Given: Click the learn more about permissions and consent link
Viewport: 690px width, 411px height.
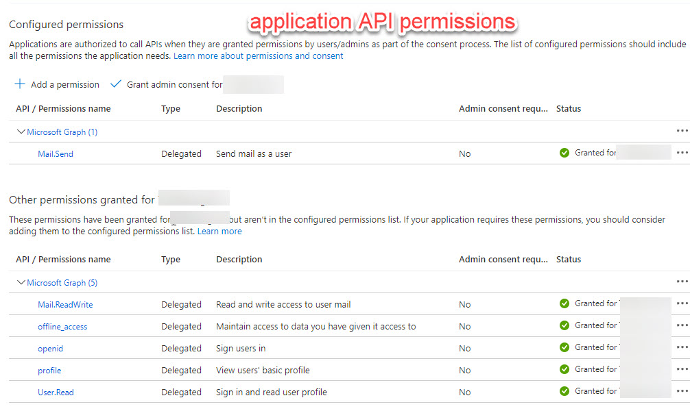Looking at the screenshot, I should coord(258,55).
